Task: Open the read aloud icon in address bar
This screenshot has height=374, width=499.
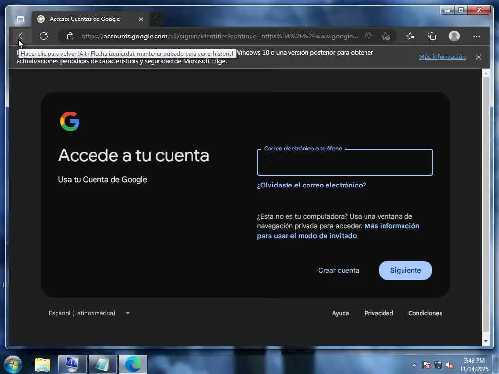Action: 368,36
